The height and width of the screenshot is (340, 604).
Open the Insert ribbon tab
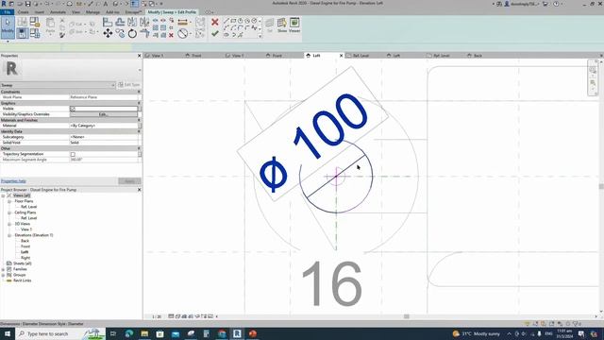40,12
